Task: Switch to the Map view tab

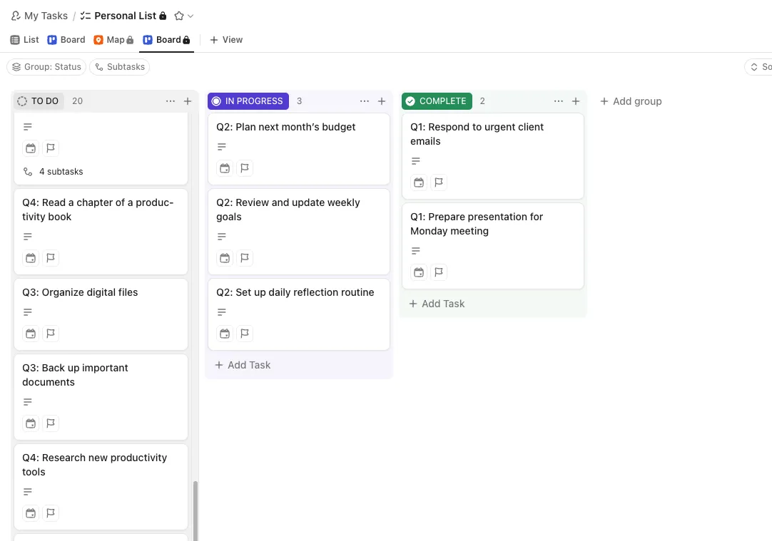Action: [x=113, y=40]
